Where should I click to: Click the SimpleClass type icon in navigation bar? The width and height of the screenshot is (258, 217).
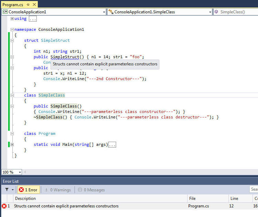111,12
